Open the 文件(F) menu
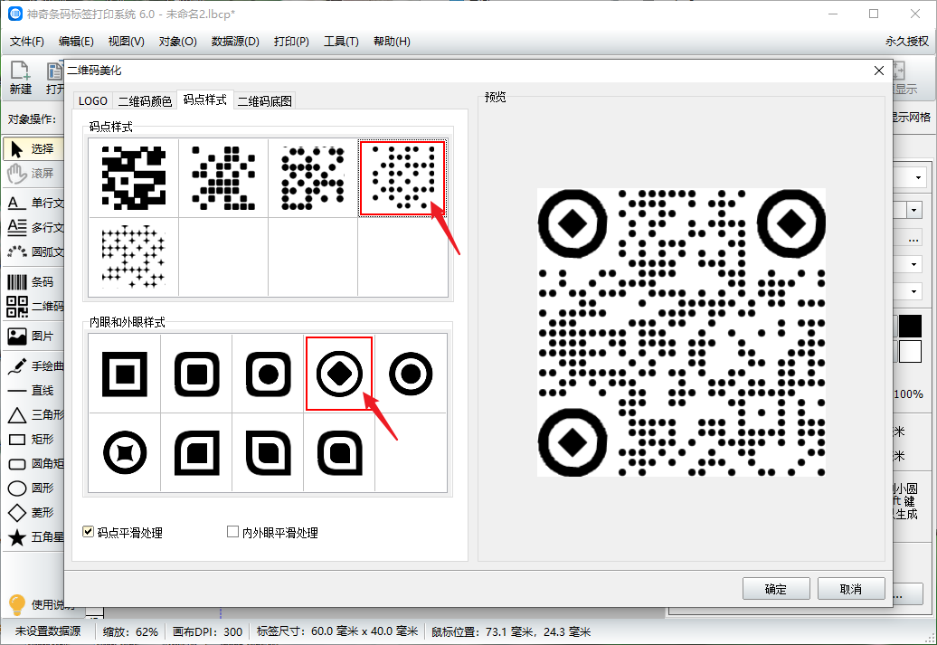Image resolution: width=937 pixels, height=645 pixels. click(x=27, y=42)
